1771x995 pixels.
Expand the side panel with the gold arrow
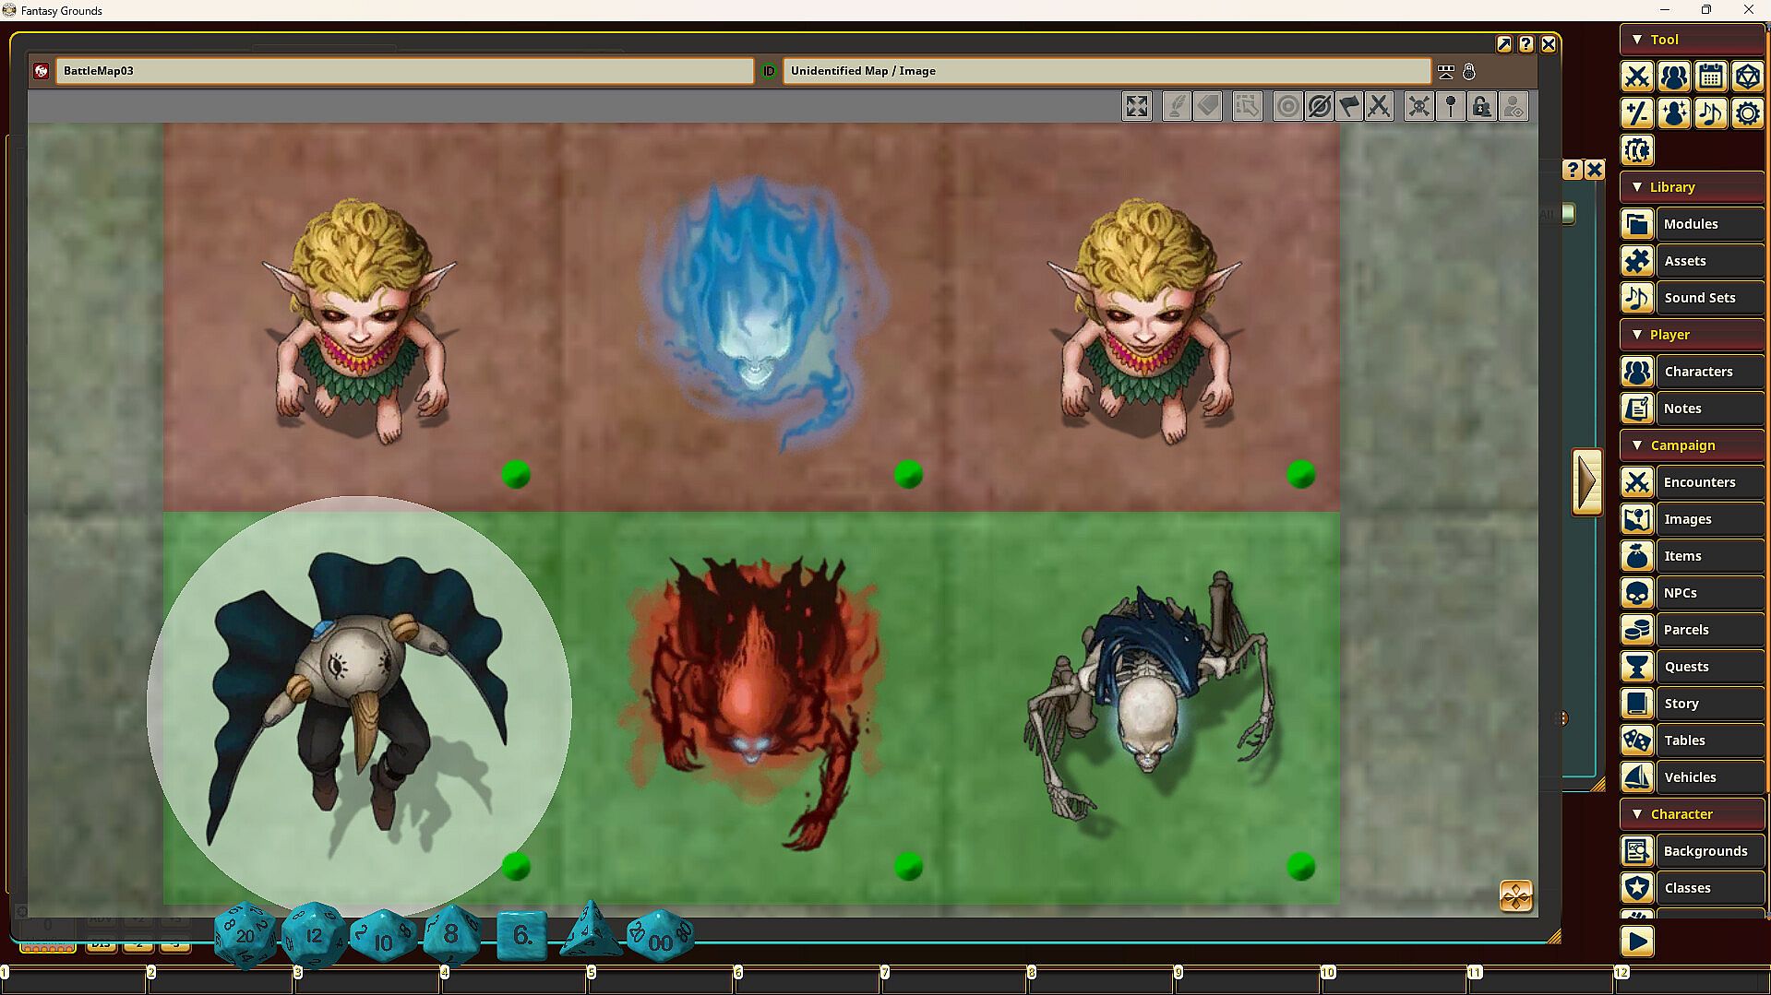click(x=1587, y=481)
